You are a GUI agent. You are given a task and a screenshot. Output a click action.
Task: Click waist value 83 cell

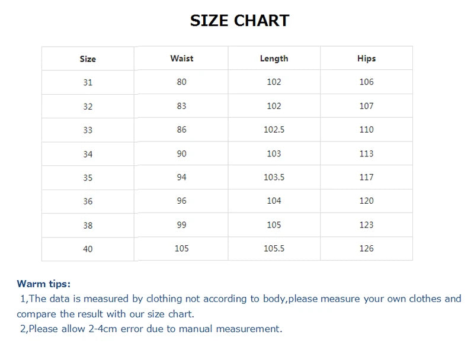coord(181,106)
